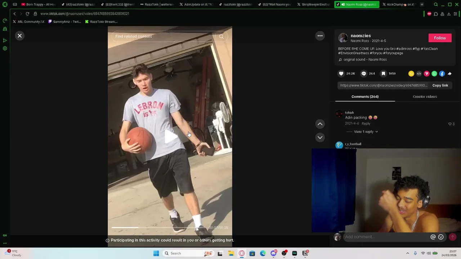Viewport: 461px width, 259px height.
Task: Open txkiah commenter avatar
Action: coord(339,114)
